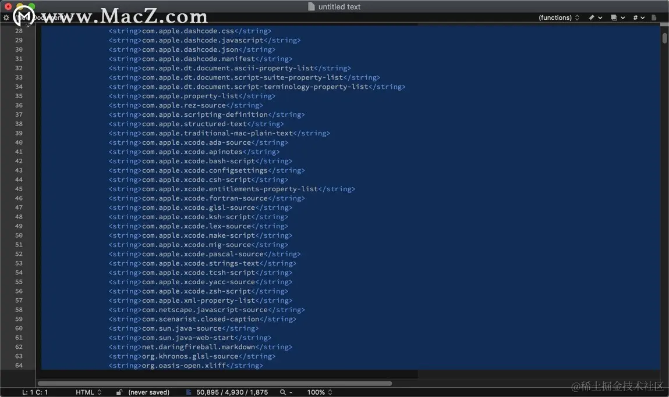The height and width of the screenshot is (397, 669).
Task: Click the com.apple.xcode.bash-script line
Action: [200, 161]
